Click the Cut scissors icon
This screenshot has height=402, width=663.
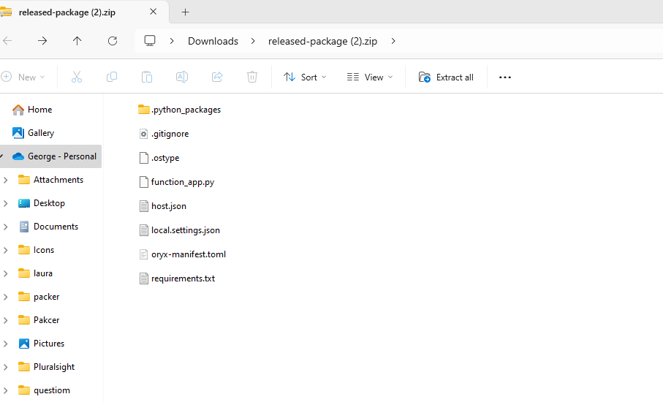(76, 77)
